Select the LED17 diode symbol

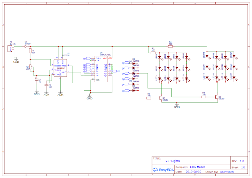(x=217, y=67)
